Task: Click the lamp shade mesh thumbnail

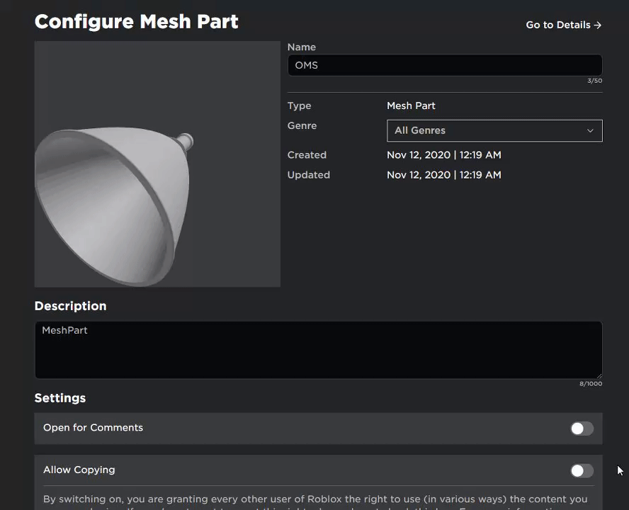Action: pyautogui.click(x=157, y=164)
